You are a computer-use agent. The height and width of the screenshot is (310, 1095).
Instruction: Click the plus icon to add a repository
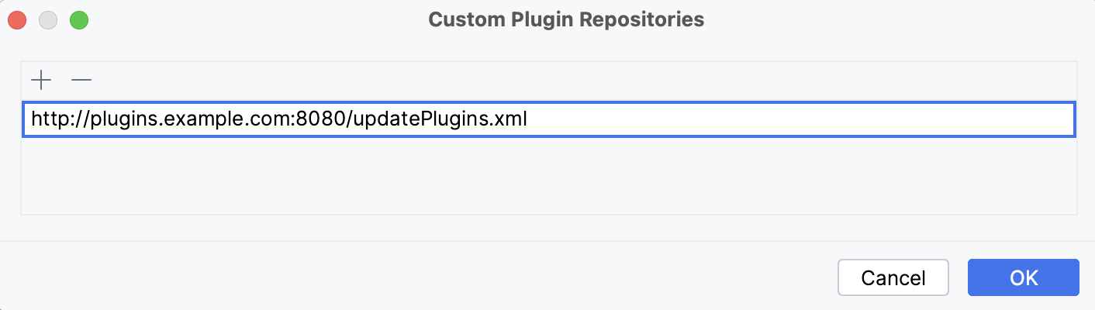pos(40,79)
